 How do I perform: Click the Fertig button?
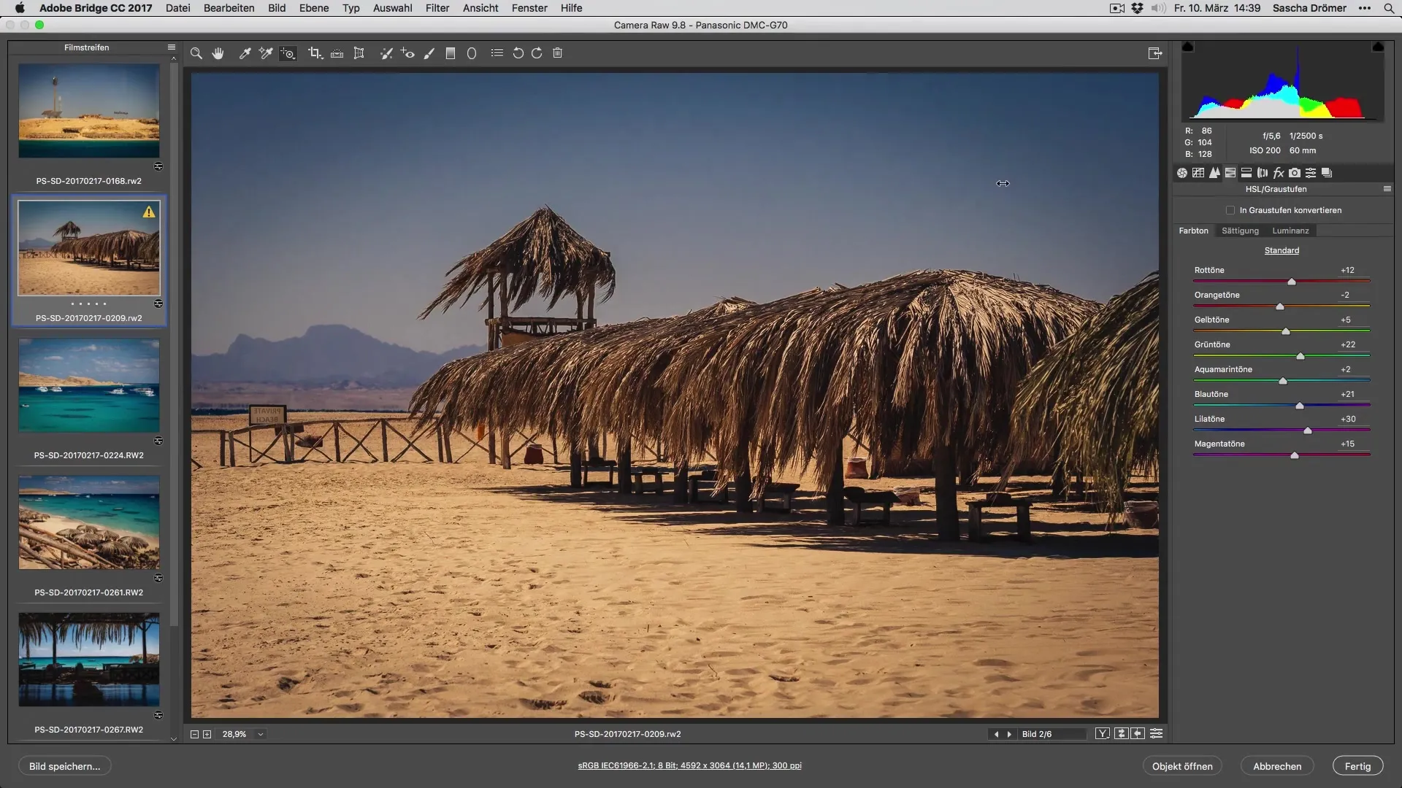tap(1357, 766)
